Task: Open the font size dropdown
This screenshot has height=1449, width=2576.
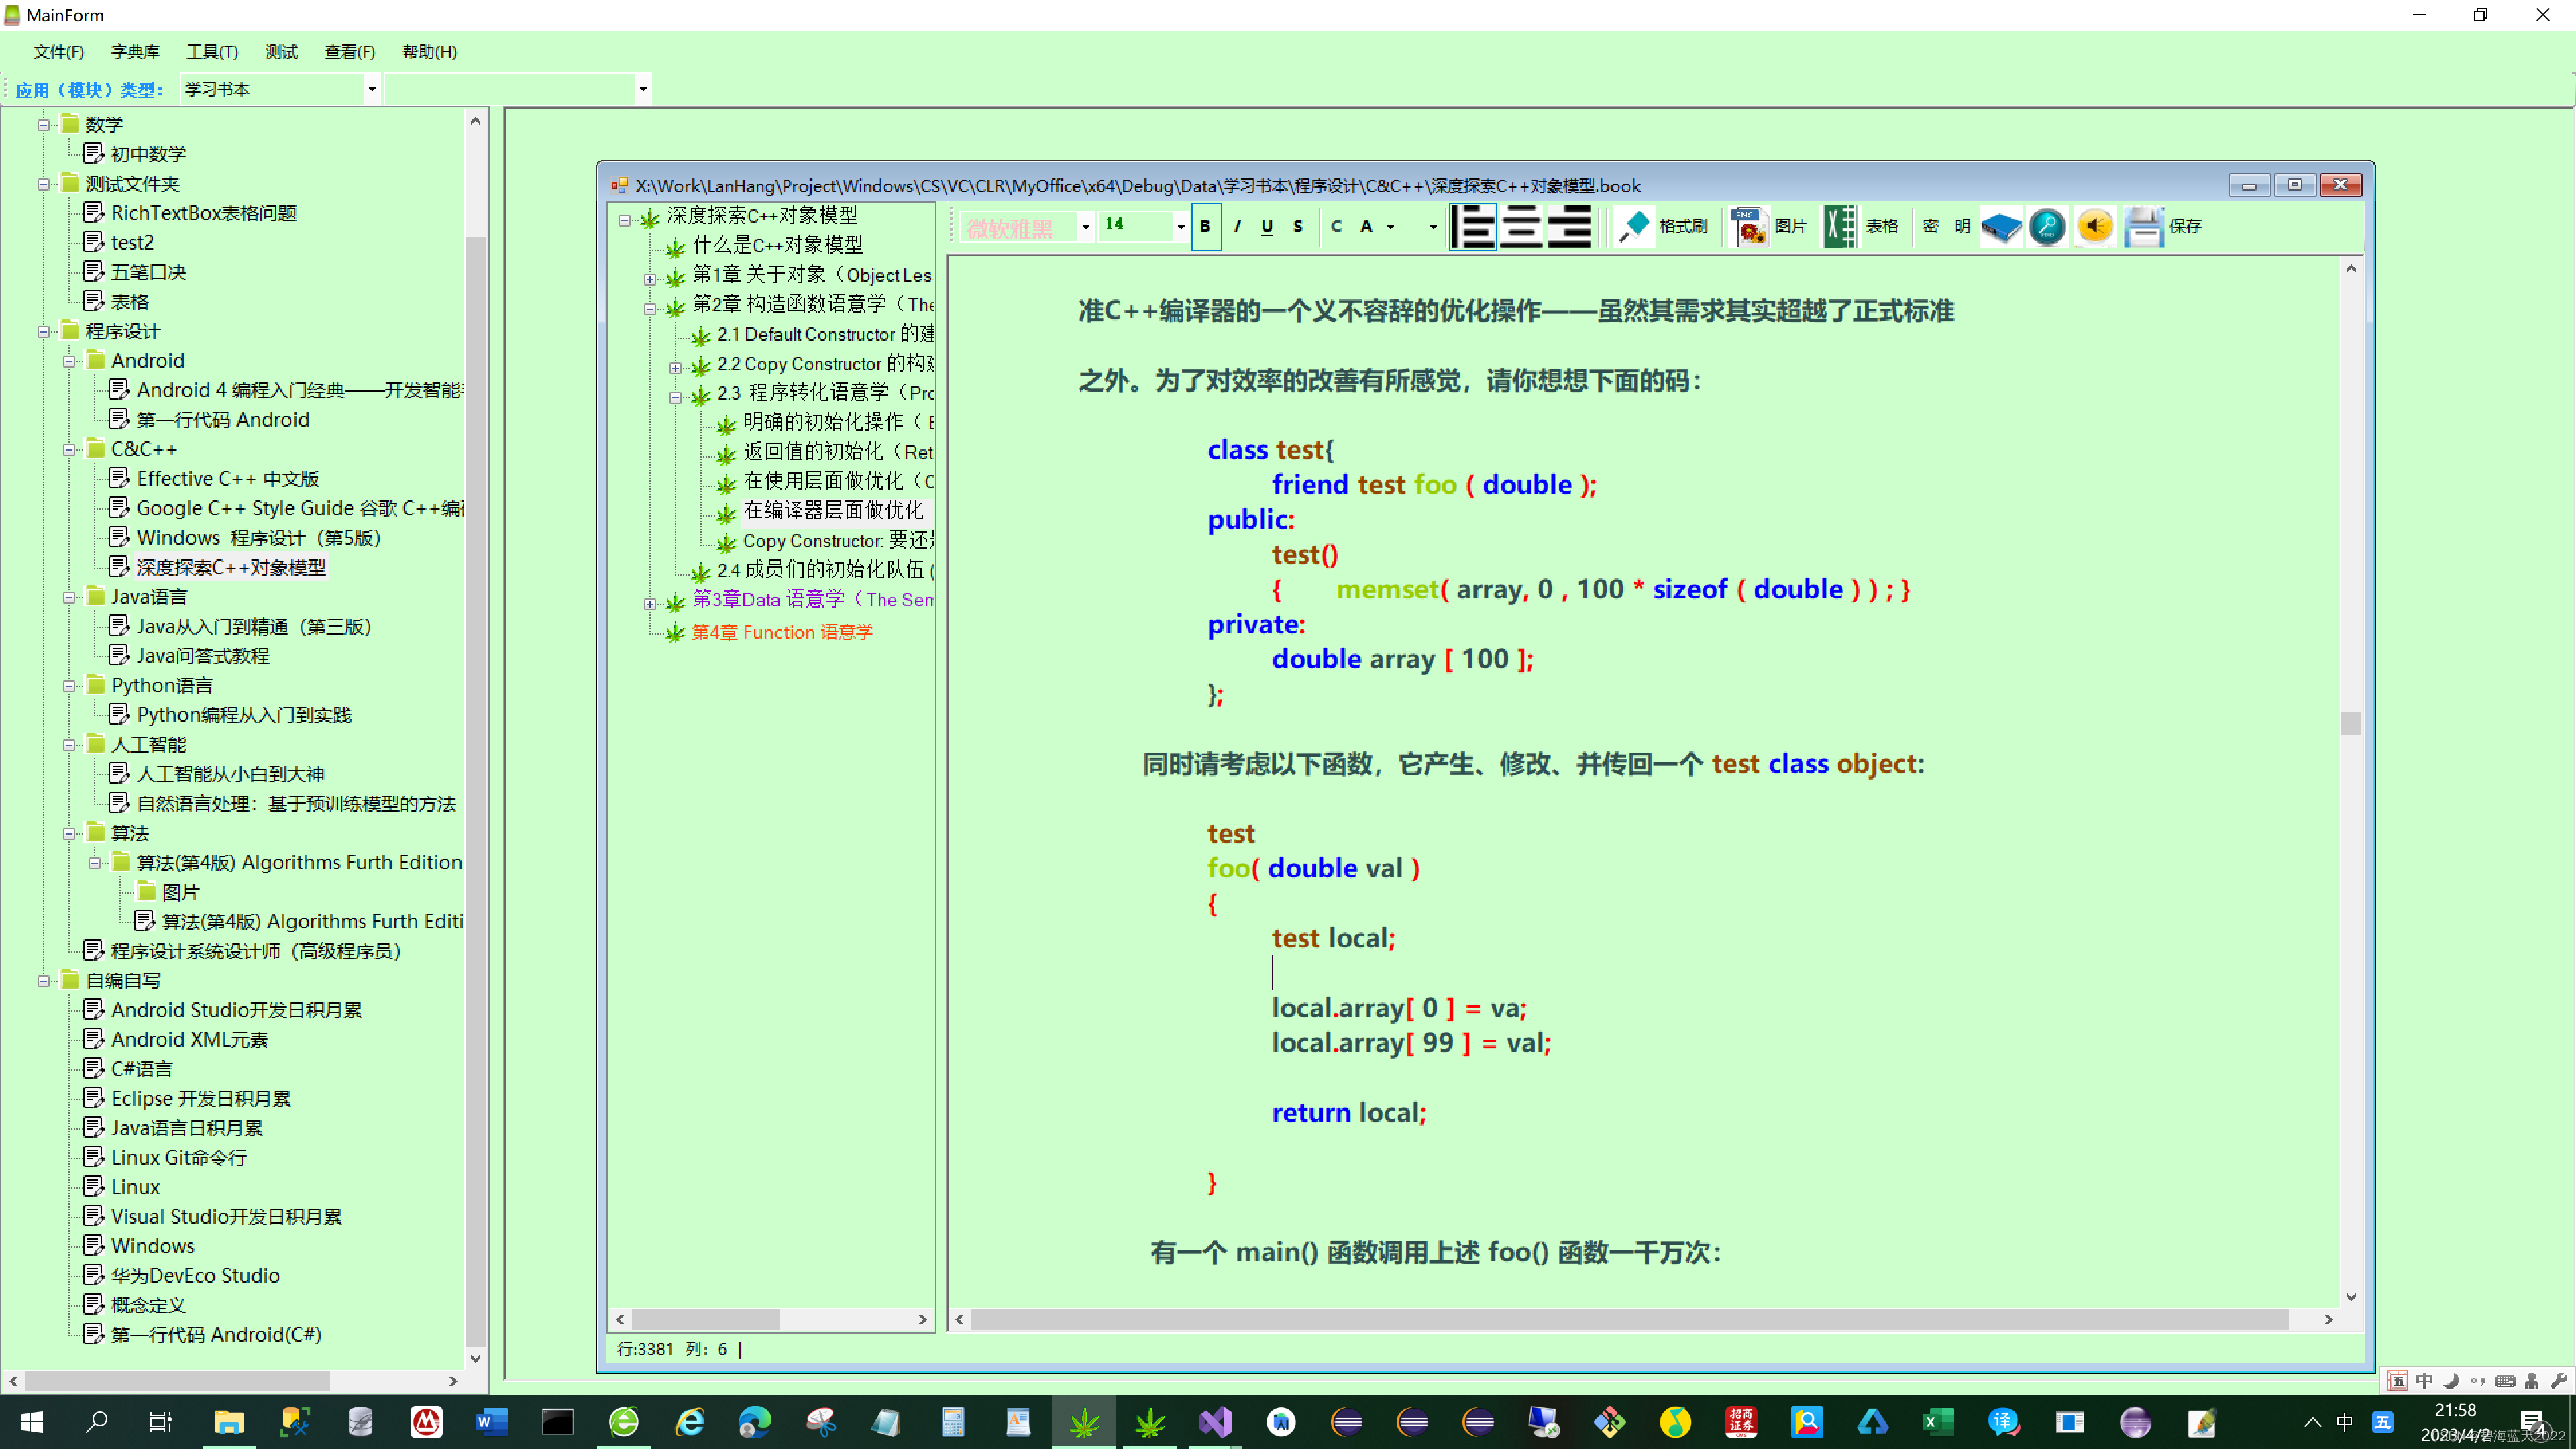Action: 1181,227
